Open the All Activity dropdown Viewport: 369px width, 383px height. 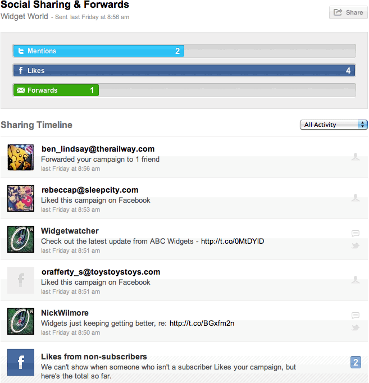click(334, 125)
